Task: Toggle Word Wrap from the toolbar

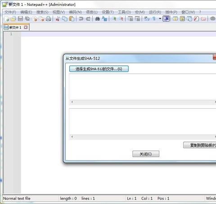Action: (x=147, y=19)
